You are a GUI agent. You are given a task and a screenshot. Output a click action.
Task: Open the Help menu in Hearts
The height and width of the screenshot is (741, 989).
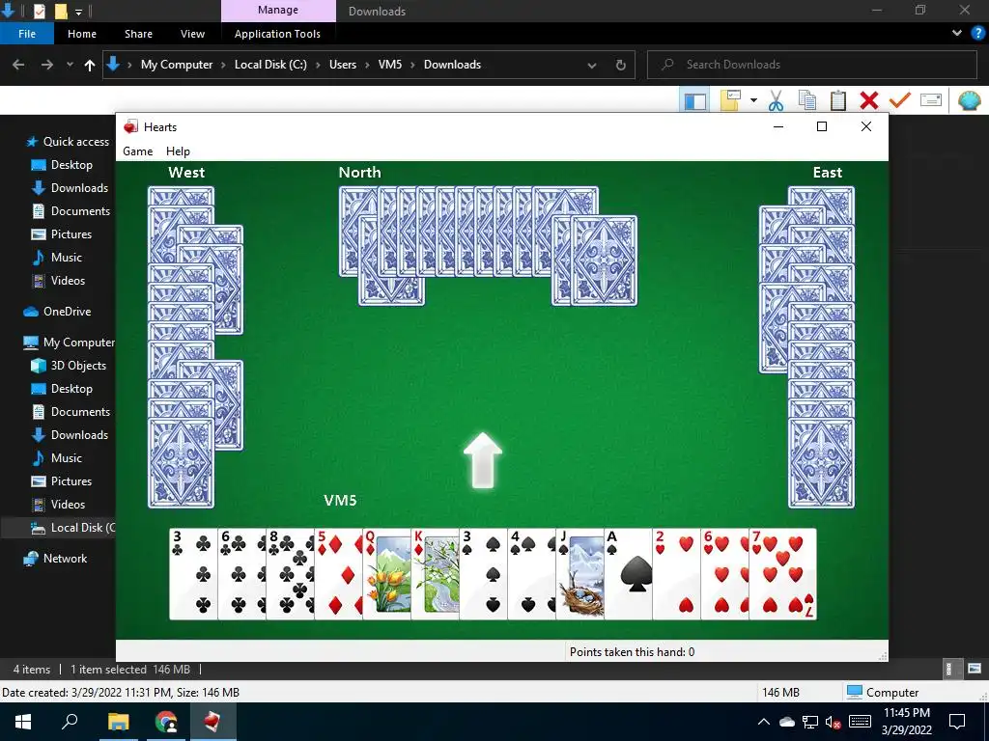pos(178,151)
